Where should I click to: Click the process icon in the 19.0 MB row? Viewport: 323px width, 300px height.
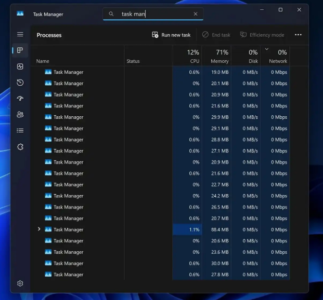[x=48, y=72]
